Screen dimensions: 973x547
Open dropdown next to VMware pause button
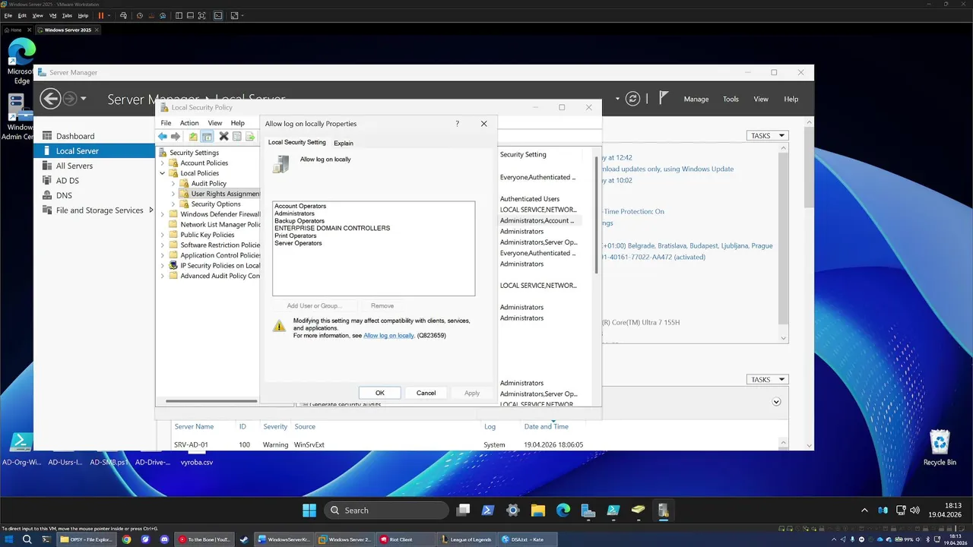[109, 15]
